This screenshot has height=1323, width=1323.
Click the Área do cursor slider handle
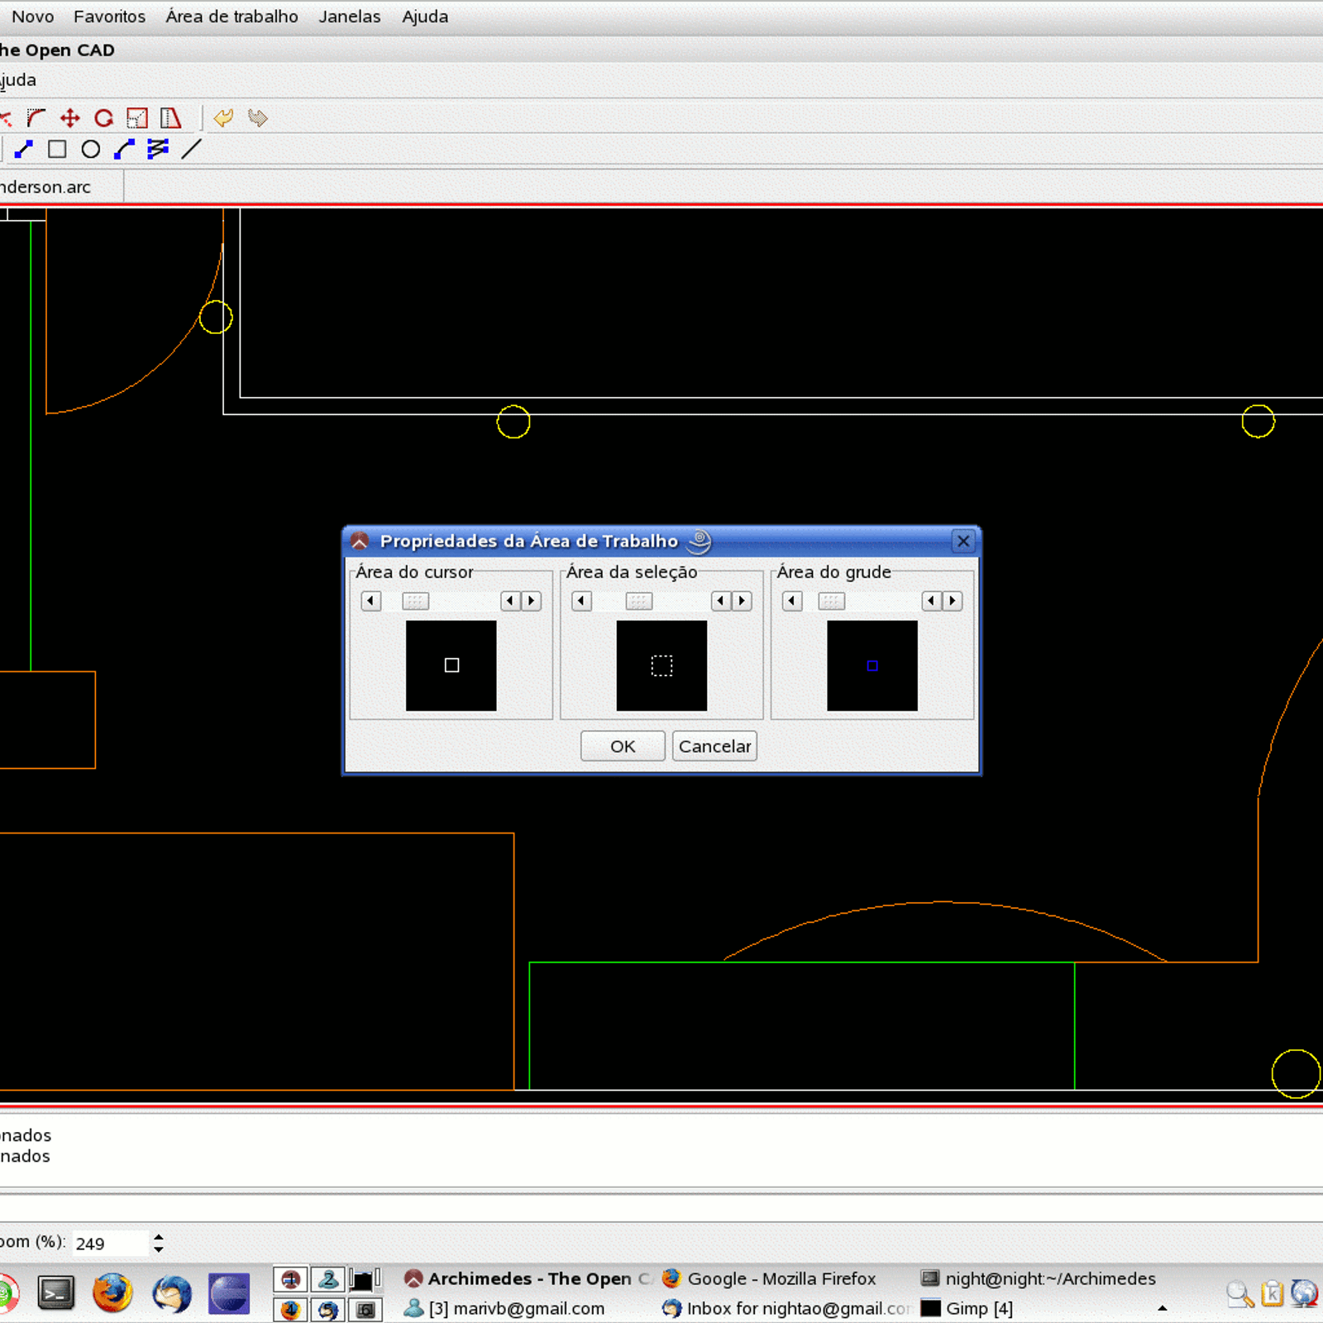tap(415, 601)
